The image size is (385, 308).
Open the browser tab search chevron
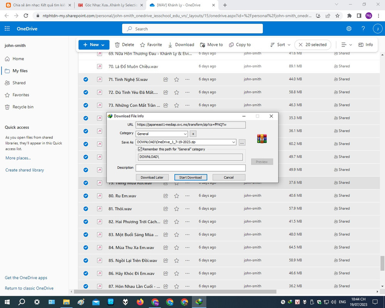click(336, 4)
